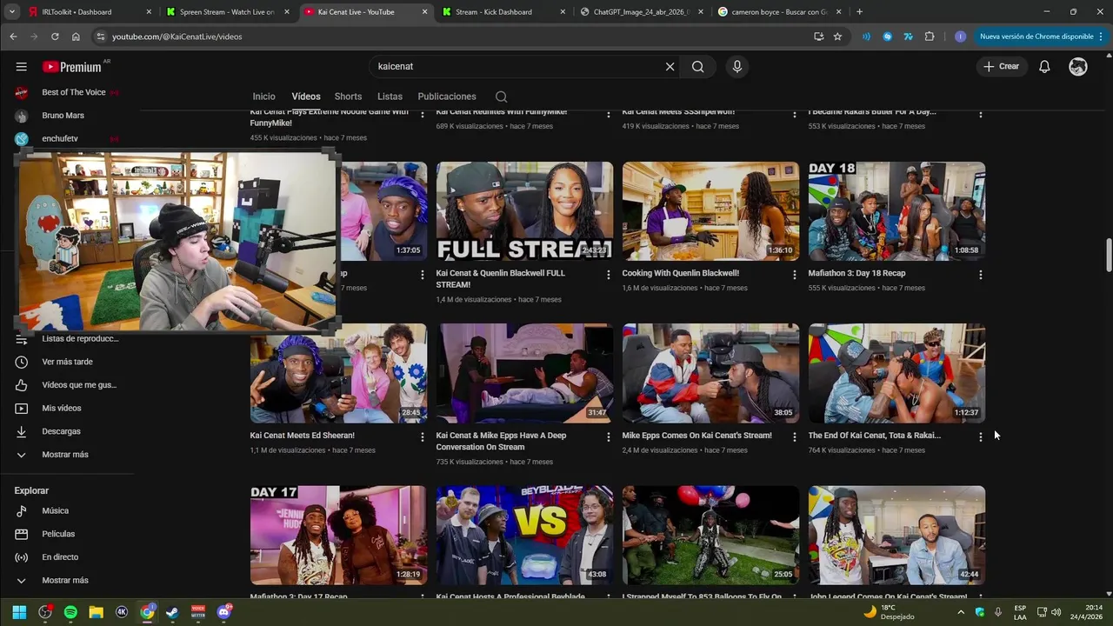This screenshot has width=1113, height=626.
Task: Open Kai Cenat Meets Ed Sheeran title
Action: pos(302,436)
